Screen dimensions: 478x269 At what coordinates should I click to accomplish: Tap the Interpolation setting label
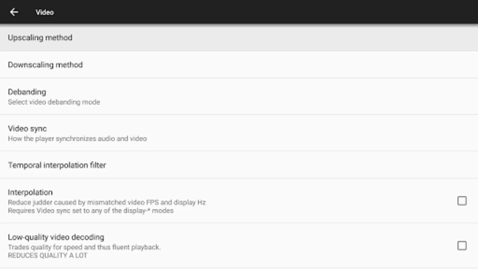click(30, 192)
